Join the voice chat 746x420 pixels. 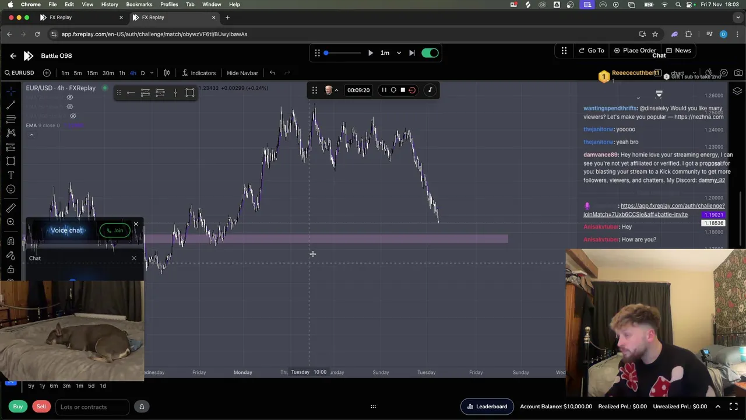click(115, 230)
